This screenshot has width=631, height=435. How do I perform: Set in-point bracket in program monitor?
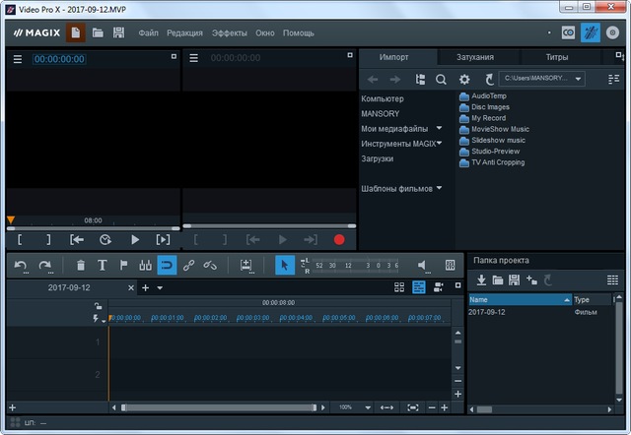click(20, 240)
